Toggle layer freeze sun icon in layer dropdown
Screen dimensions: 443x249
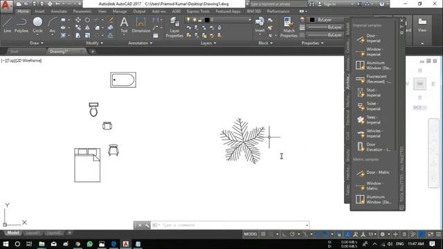(x=195, y=20)
